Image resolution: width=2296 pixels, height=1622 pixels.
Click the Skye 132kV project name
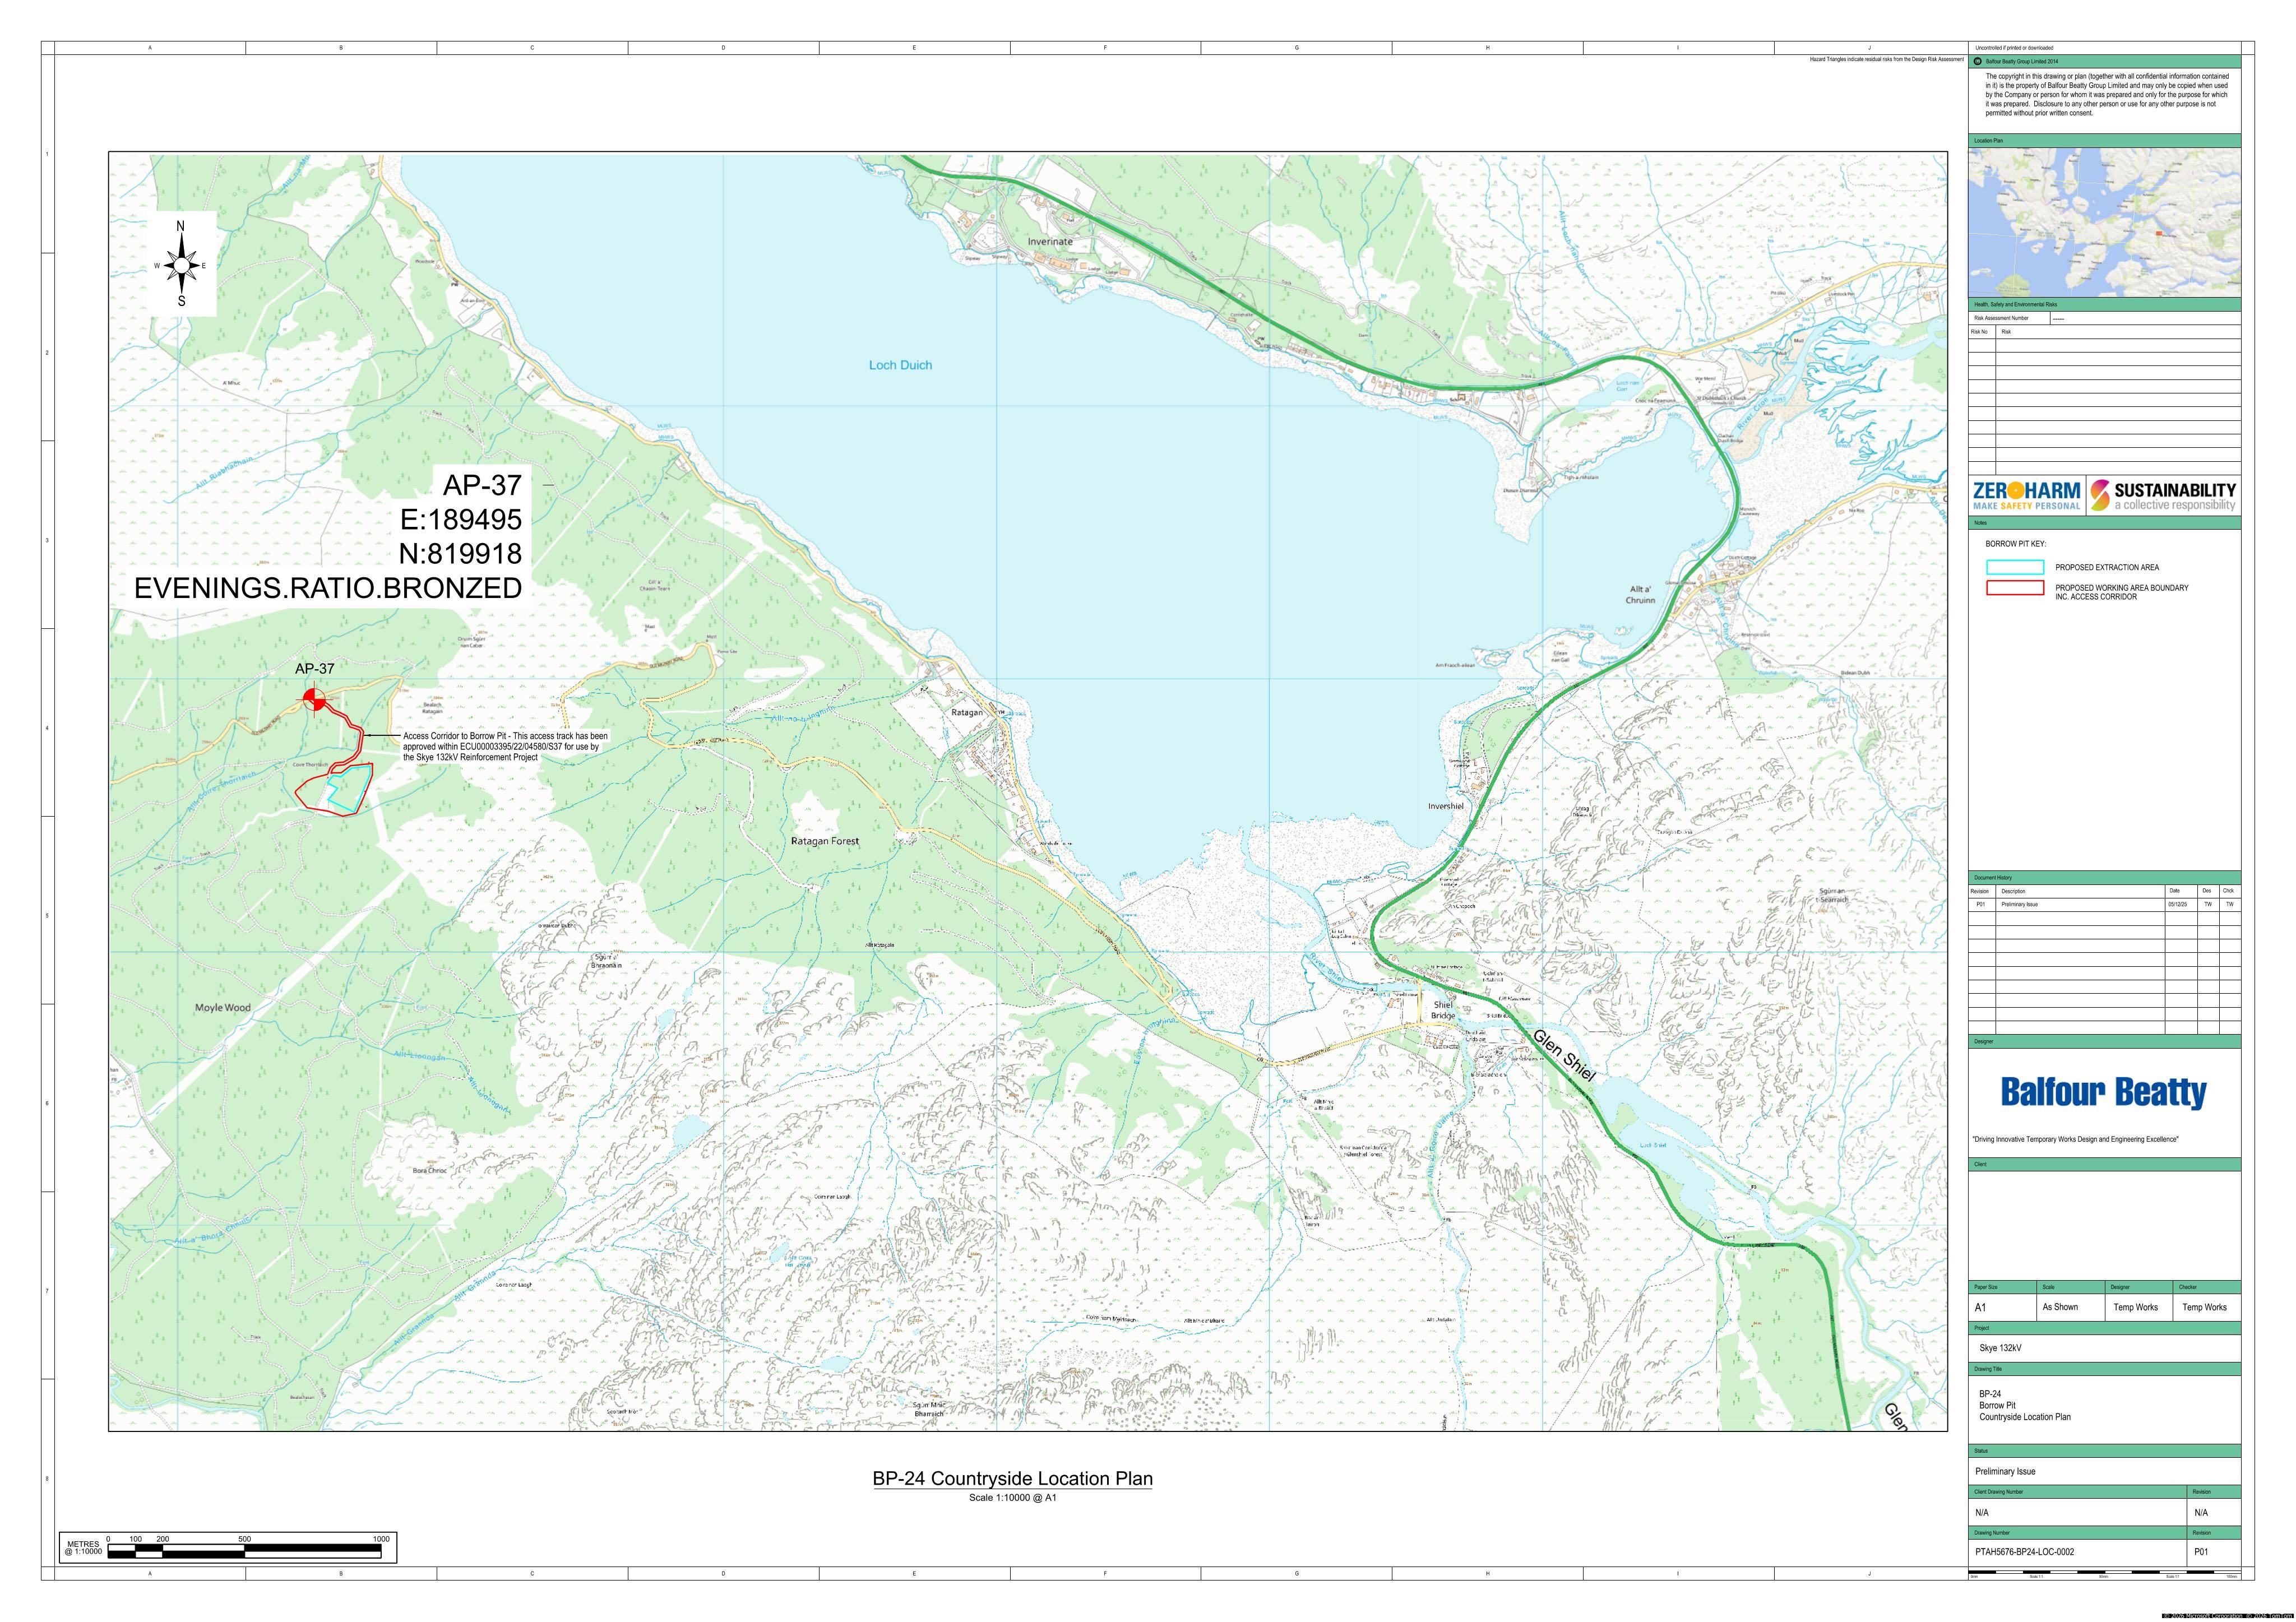click(2001, 1347)
